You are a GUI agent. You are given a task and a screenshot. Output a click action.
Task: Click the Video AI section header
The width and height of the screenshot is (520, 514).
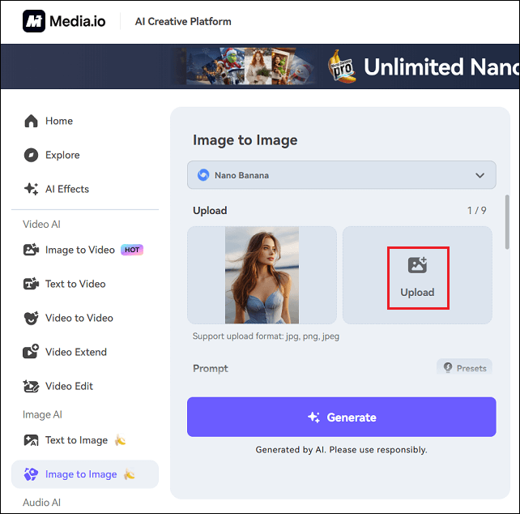(41, 224)
